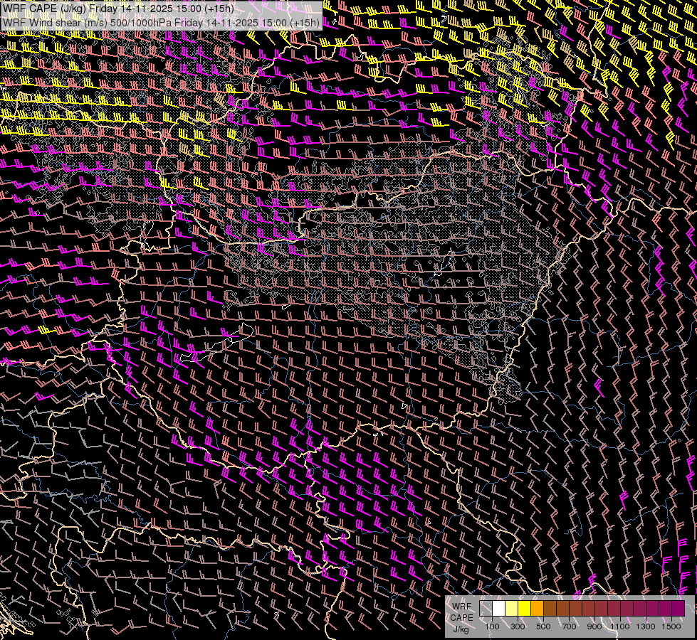This screenshot has width=697, height=640.
Task: Click the white Lake Balaton outline
Action: point(218,343)
